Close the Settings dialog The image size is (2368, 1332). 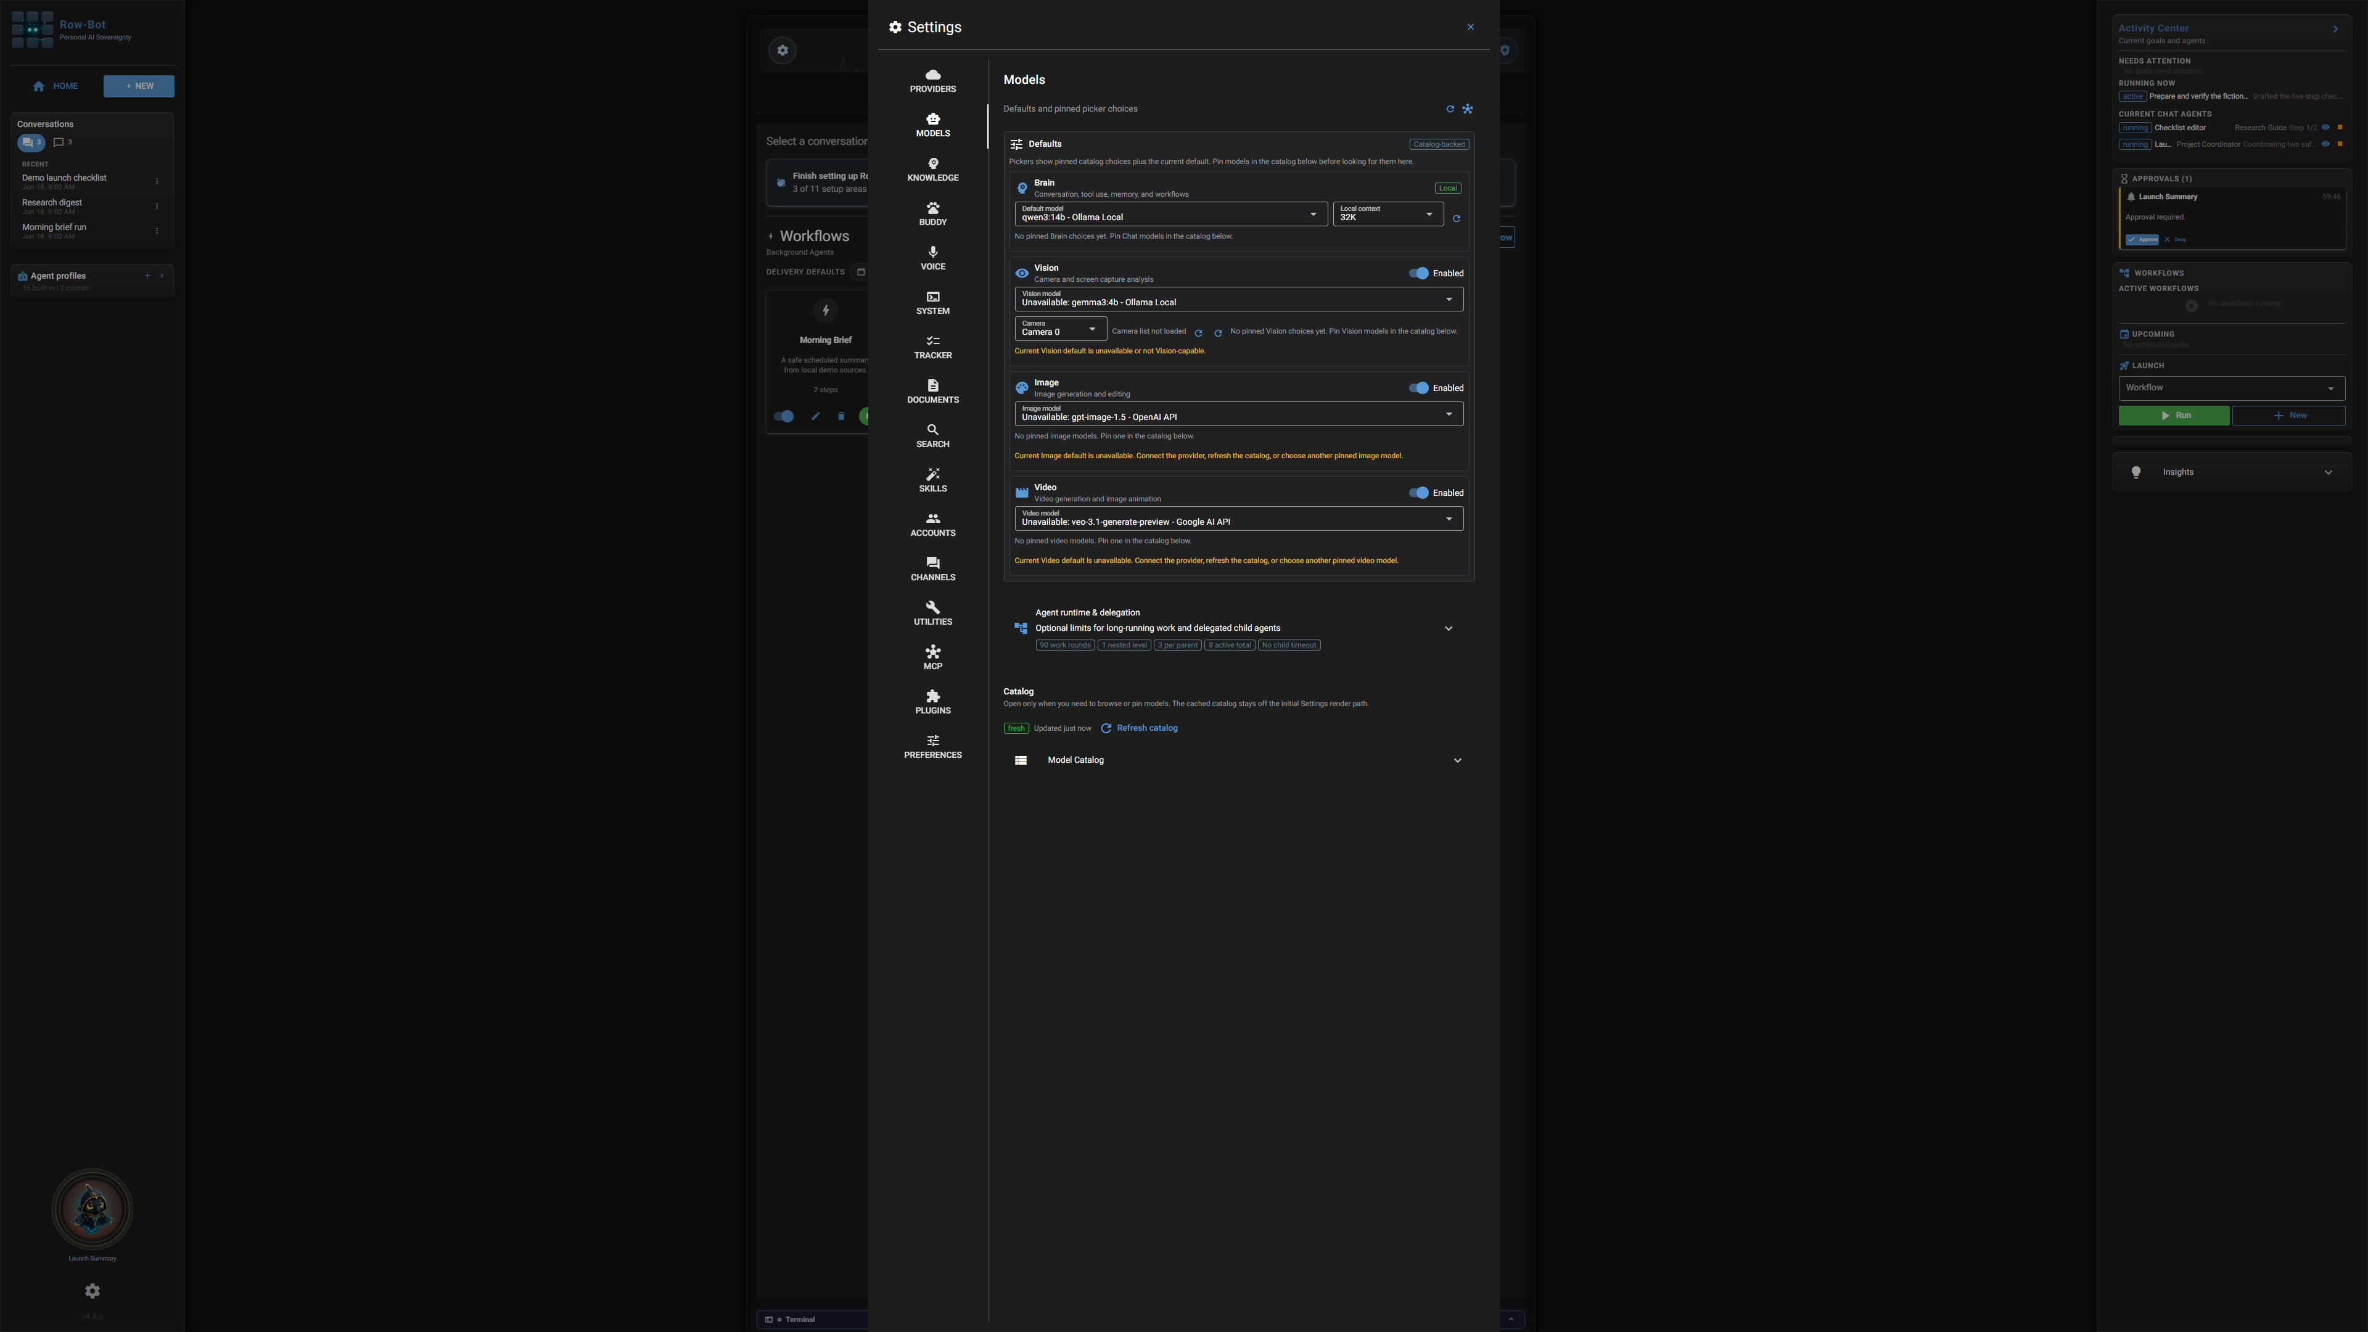(1470, 27)
